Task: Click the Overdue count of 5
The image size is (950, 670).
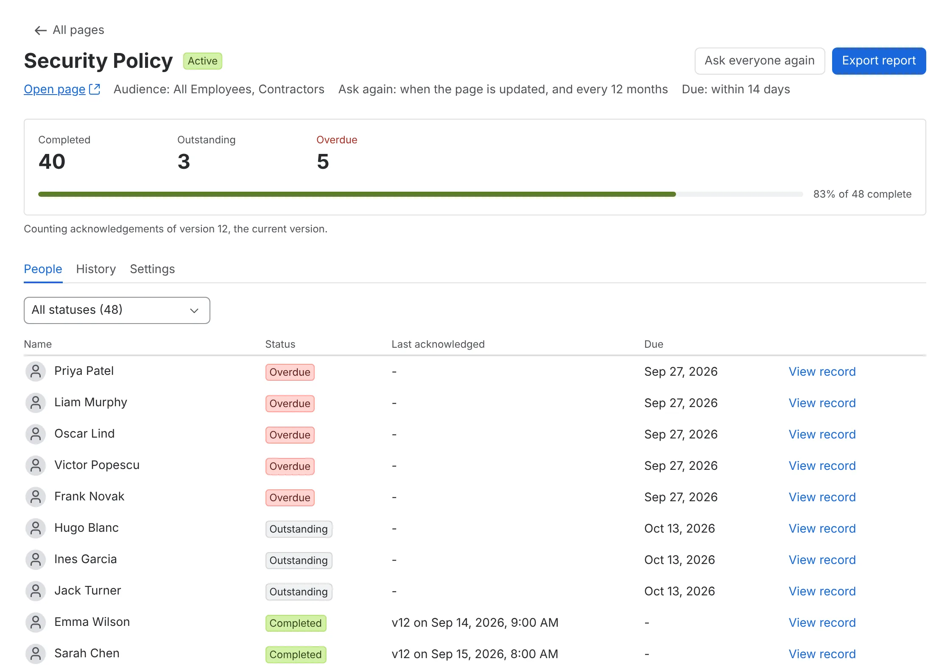Action: pos(323,162)
